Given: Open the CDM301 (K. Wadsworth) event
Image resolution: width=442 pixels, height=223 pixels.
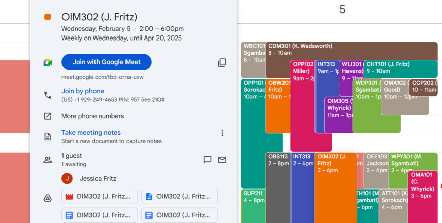Looking at the screenshot, I should tap(351, 49).
